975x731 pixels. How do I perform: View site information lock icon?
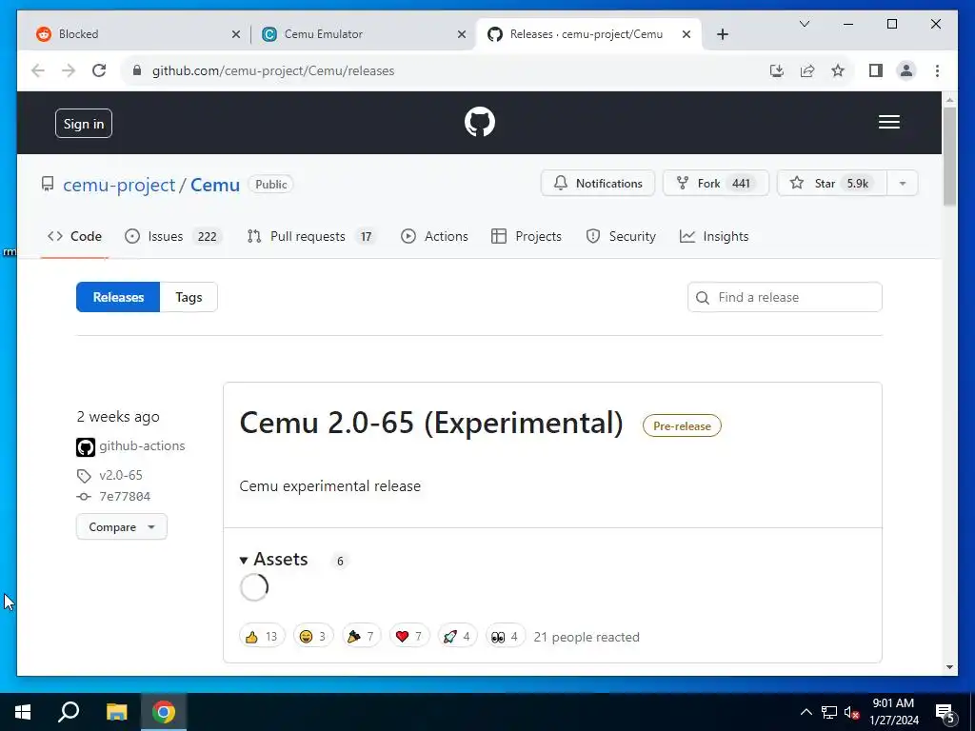click(137, 70)
